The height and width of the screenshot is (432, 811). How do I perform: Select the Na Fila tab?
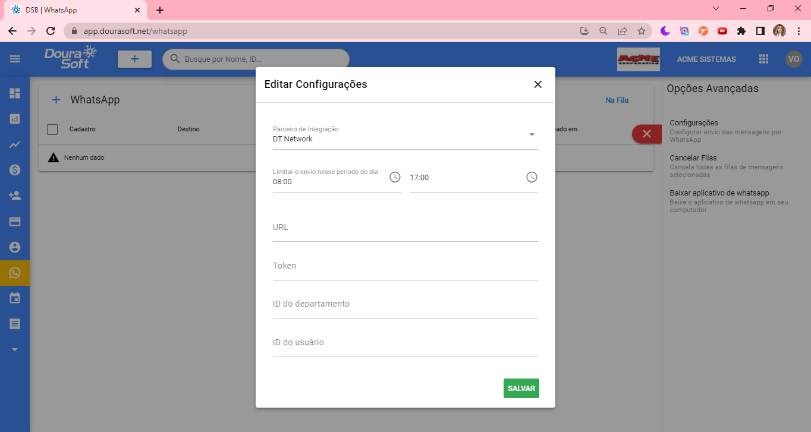[617, 100]
